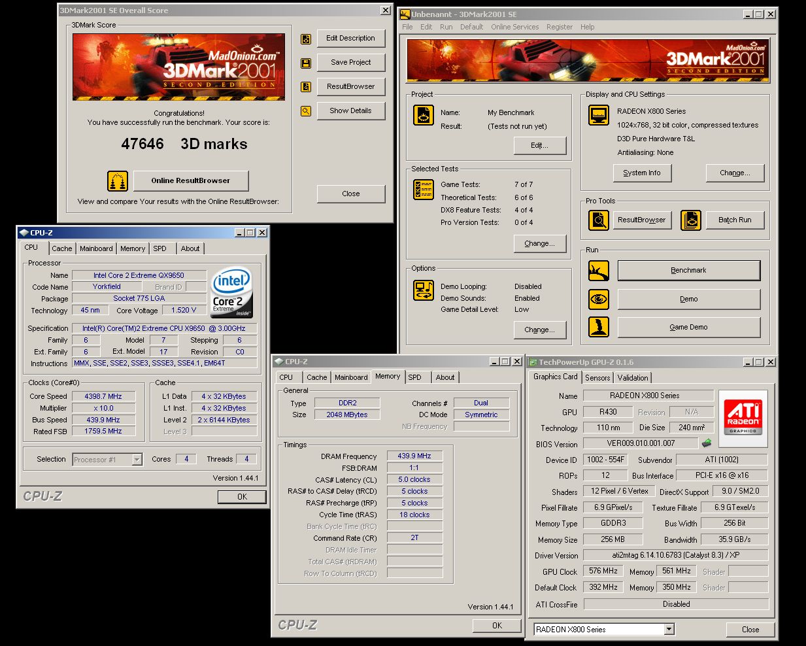Click Change... under Options
The image size is (806, 646).
pyautogui.click(x=539, y=330)
